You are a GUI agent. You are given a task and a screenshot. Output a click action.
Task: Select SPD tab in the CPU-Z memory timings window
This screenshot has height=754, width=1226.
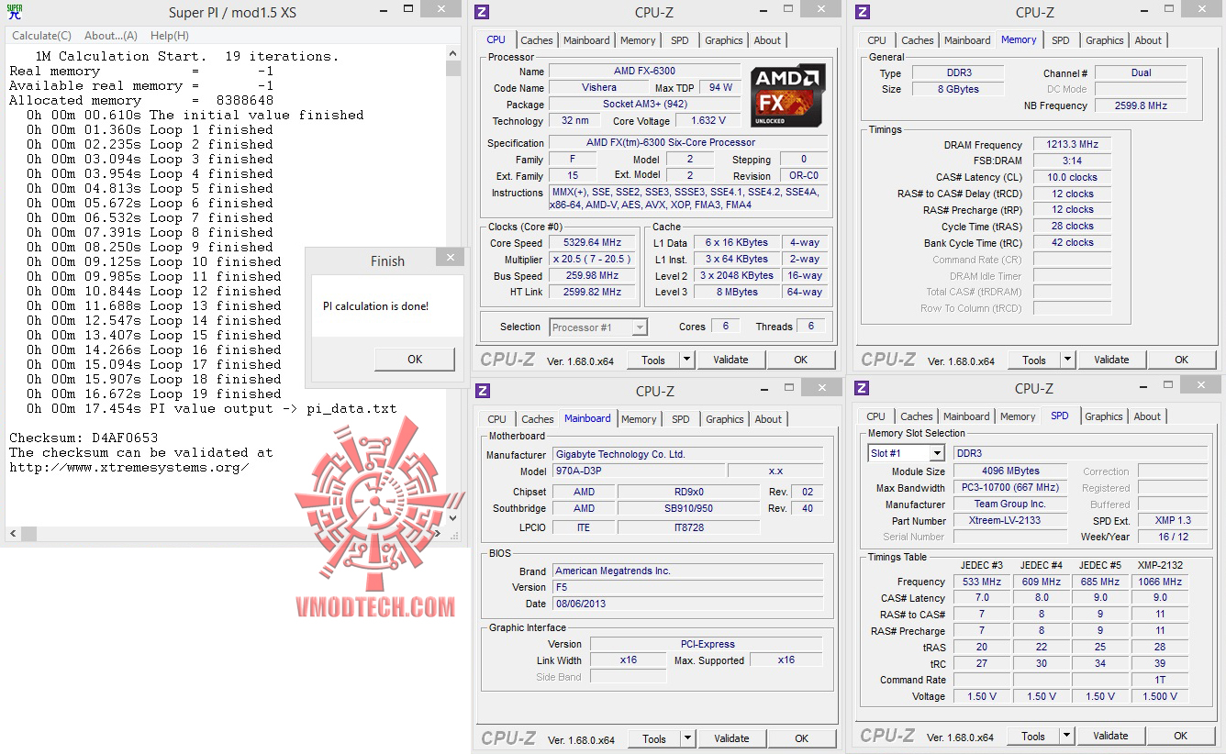coord(1061,40)
